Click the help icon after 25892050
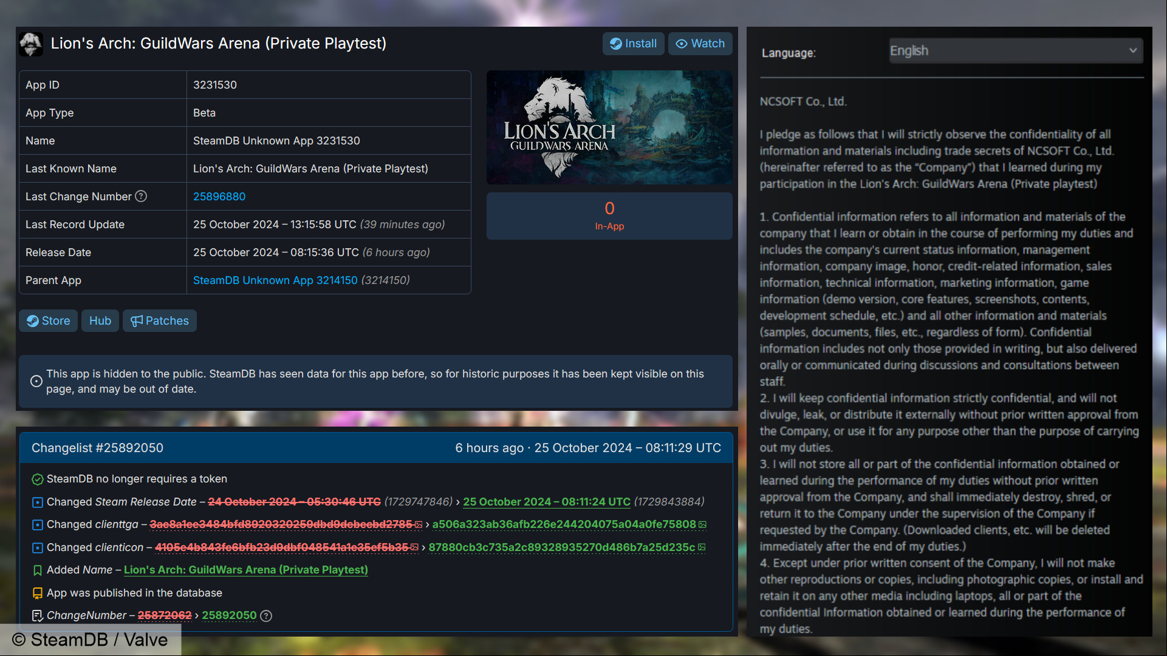The width and height of the screenshot is (1167, 656). click(x=266, y=616)
